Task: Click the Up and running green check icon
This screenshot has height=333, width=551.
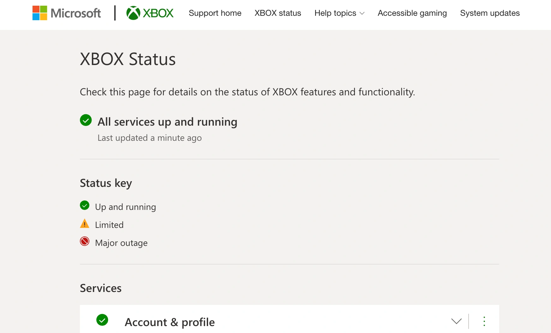Action: (85, 205)
